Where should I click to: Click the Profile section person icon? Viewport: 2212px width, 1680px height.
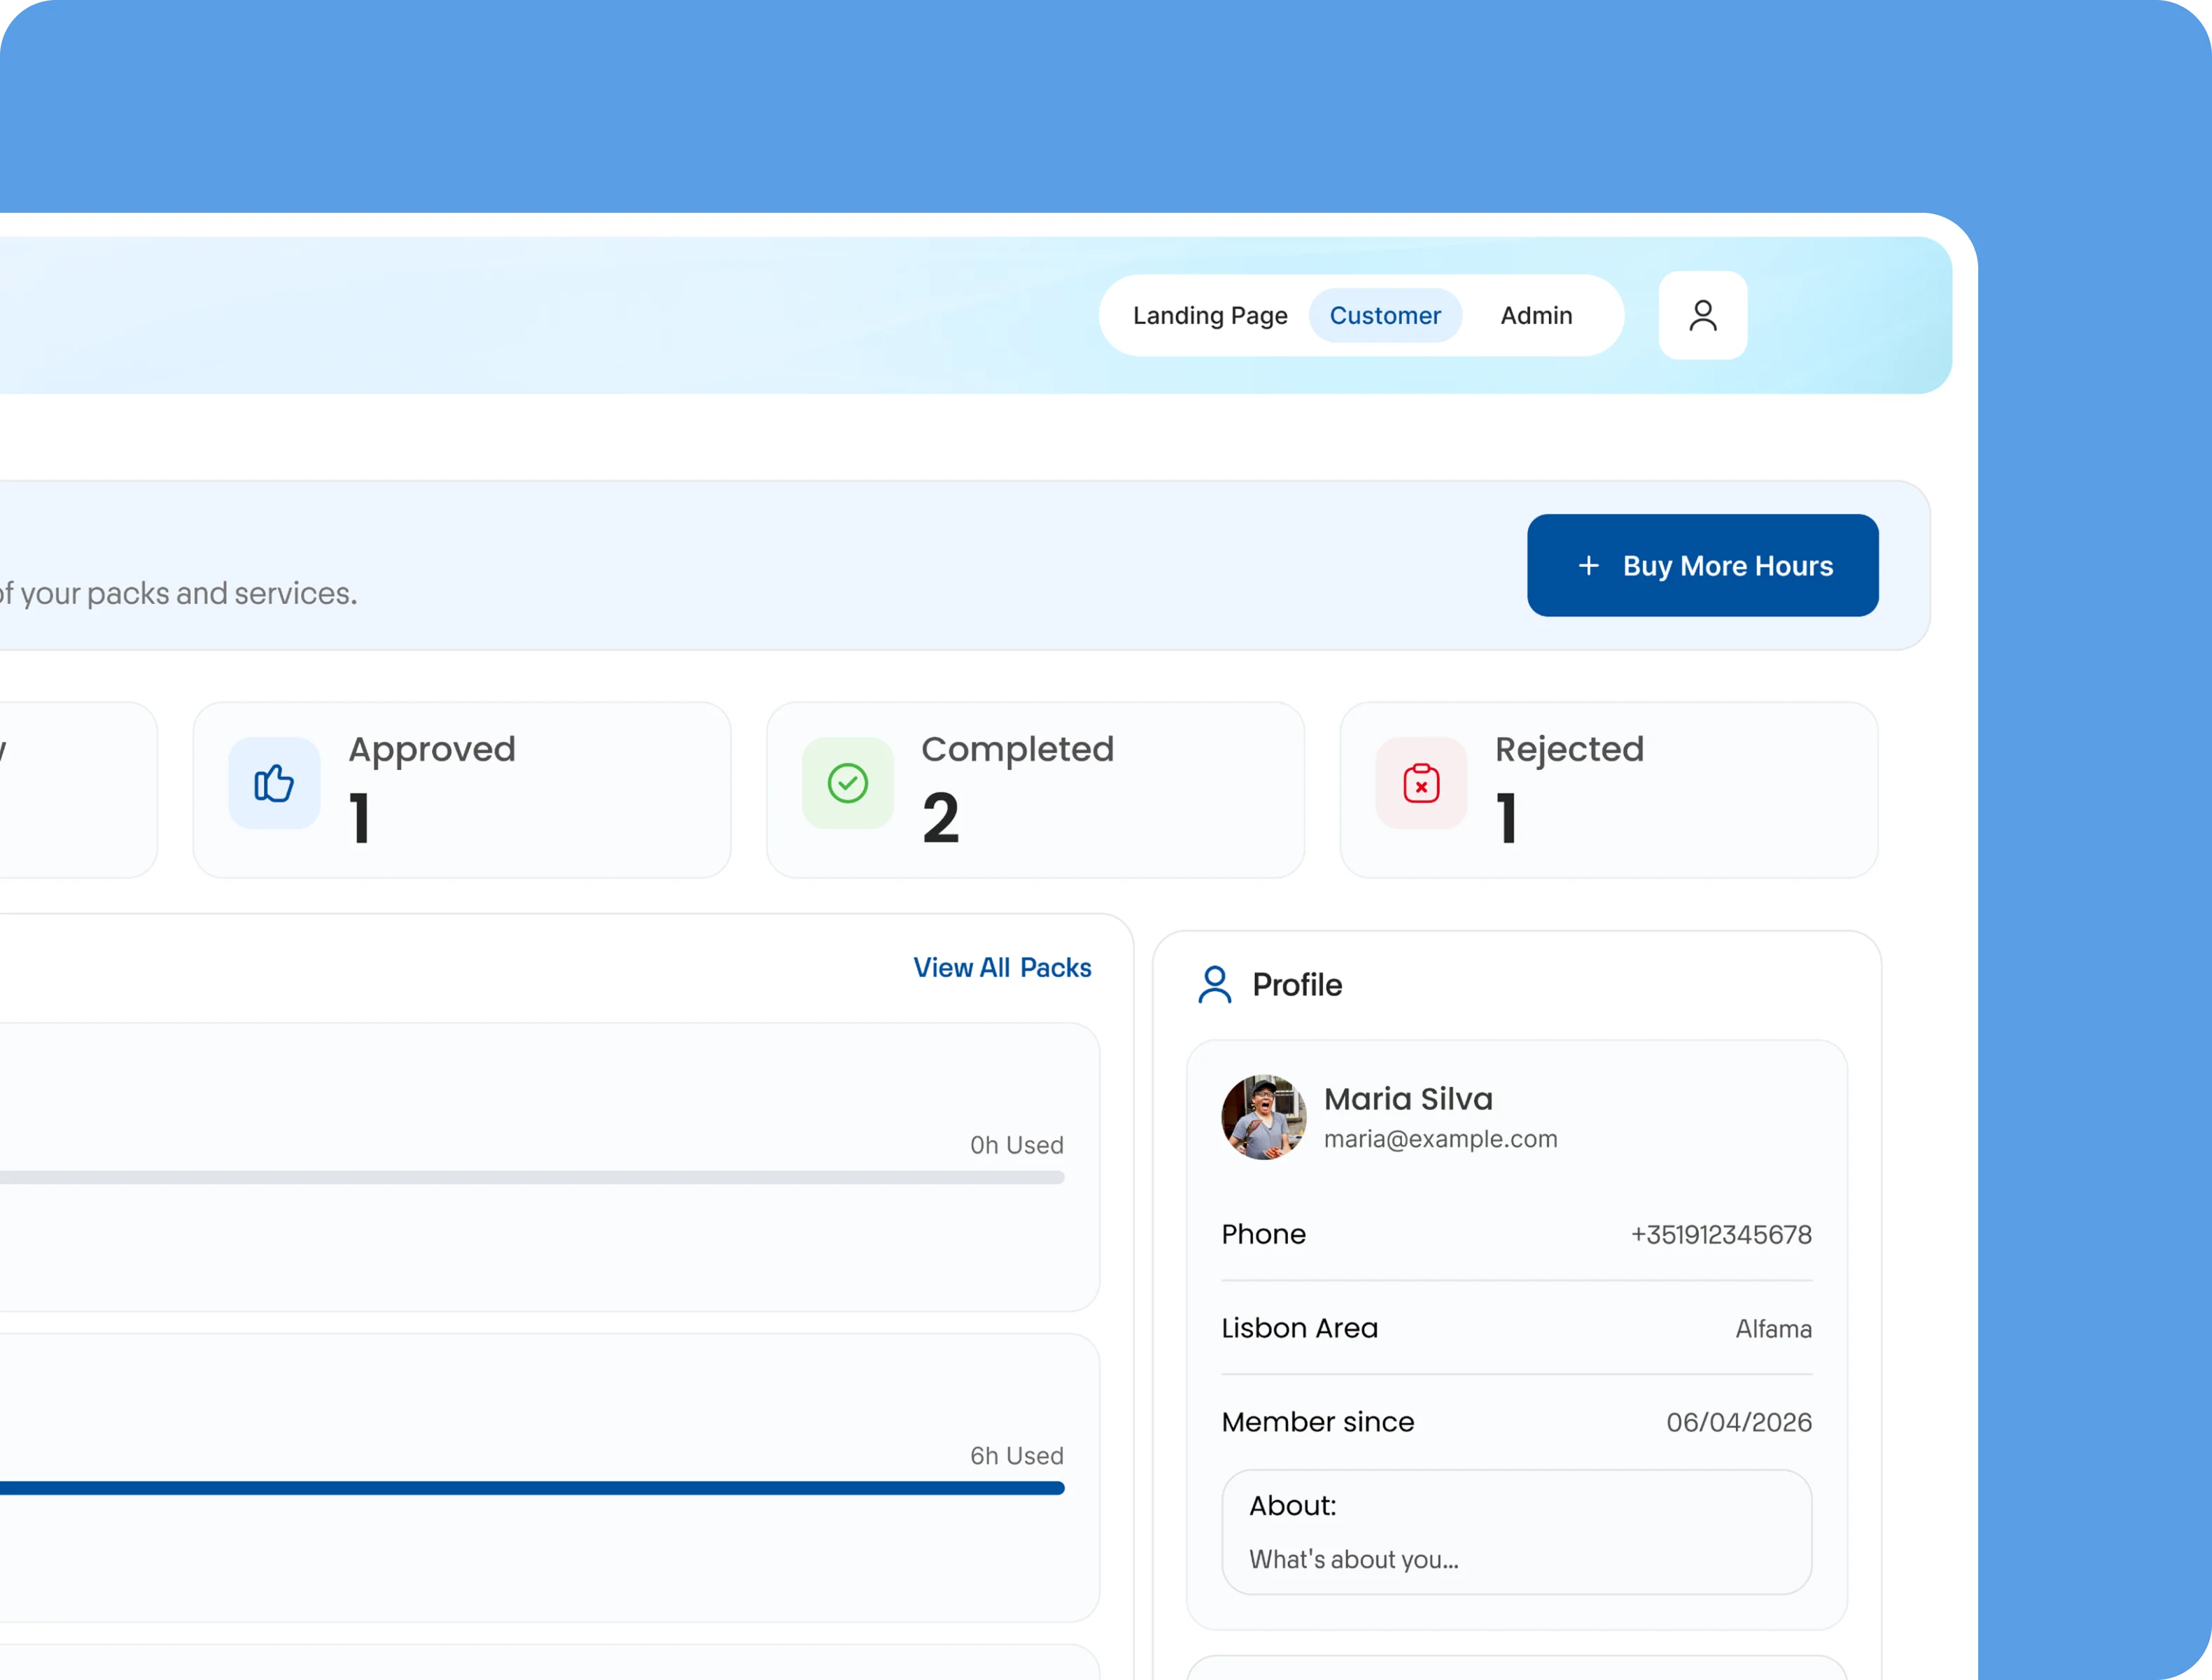click(x=1215, y=984)
